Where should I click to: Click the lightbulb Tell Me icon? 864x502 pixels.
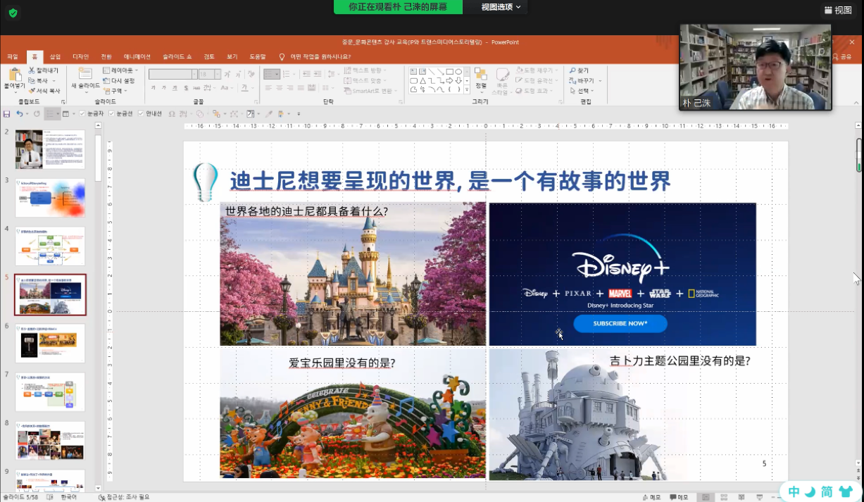pos(282,56)
